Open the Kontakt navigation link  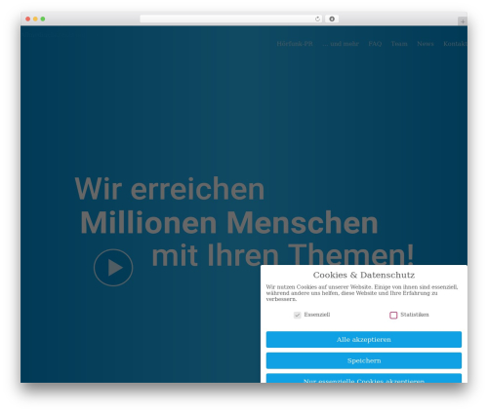(455, 44)
